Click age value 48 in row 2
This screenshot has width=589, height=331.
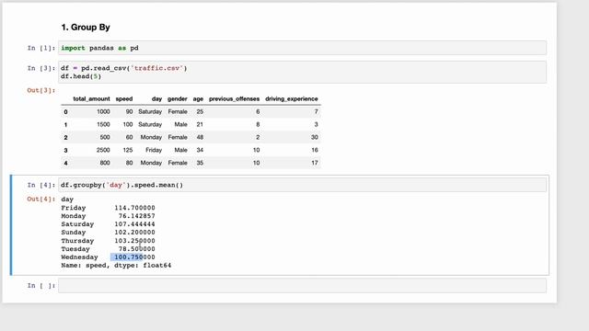coord(200,137)
